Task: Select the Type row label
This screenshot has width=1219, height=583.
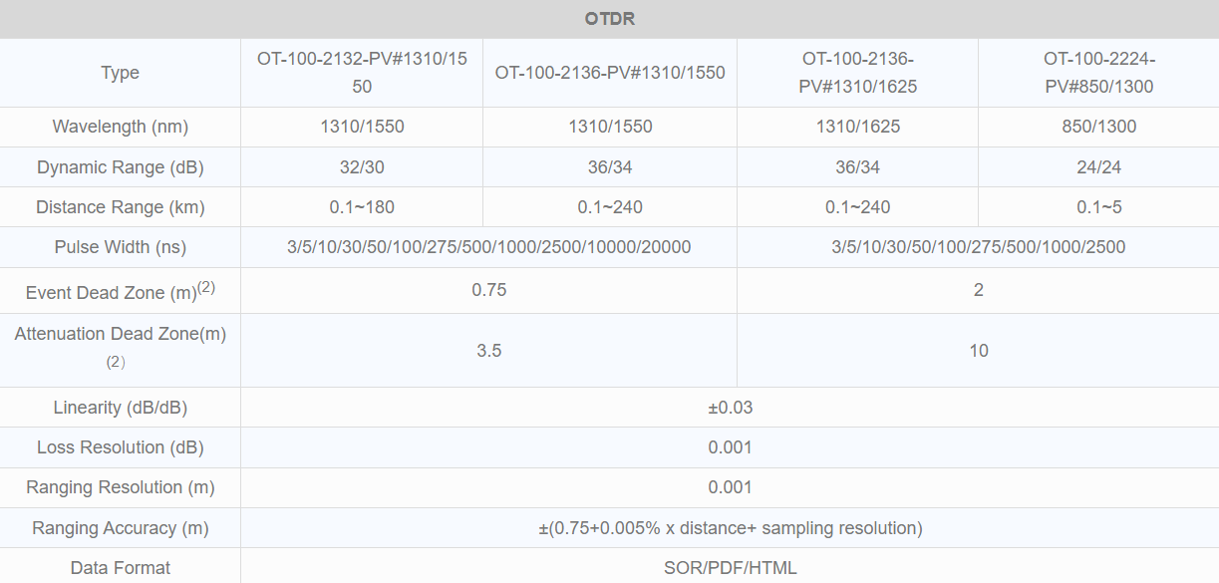Action: 120,73
